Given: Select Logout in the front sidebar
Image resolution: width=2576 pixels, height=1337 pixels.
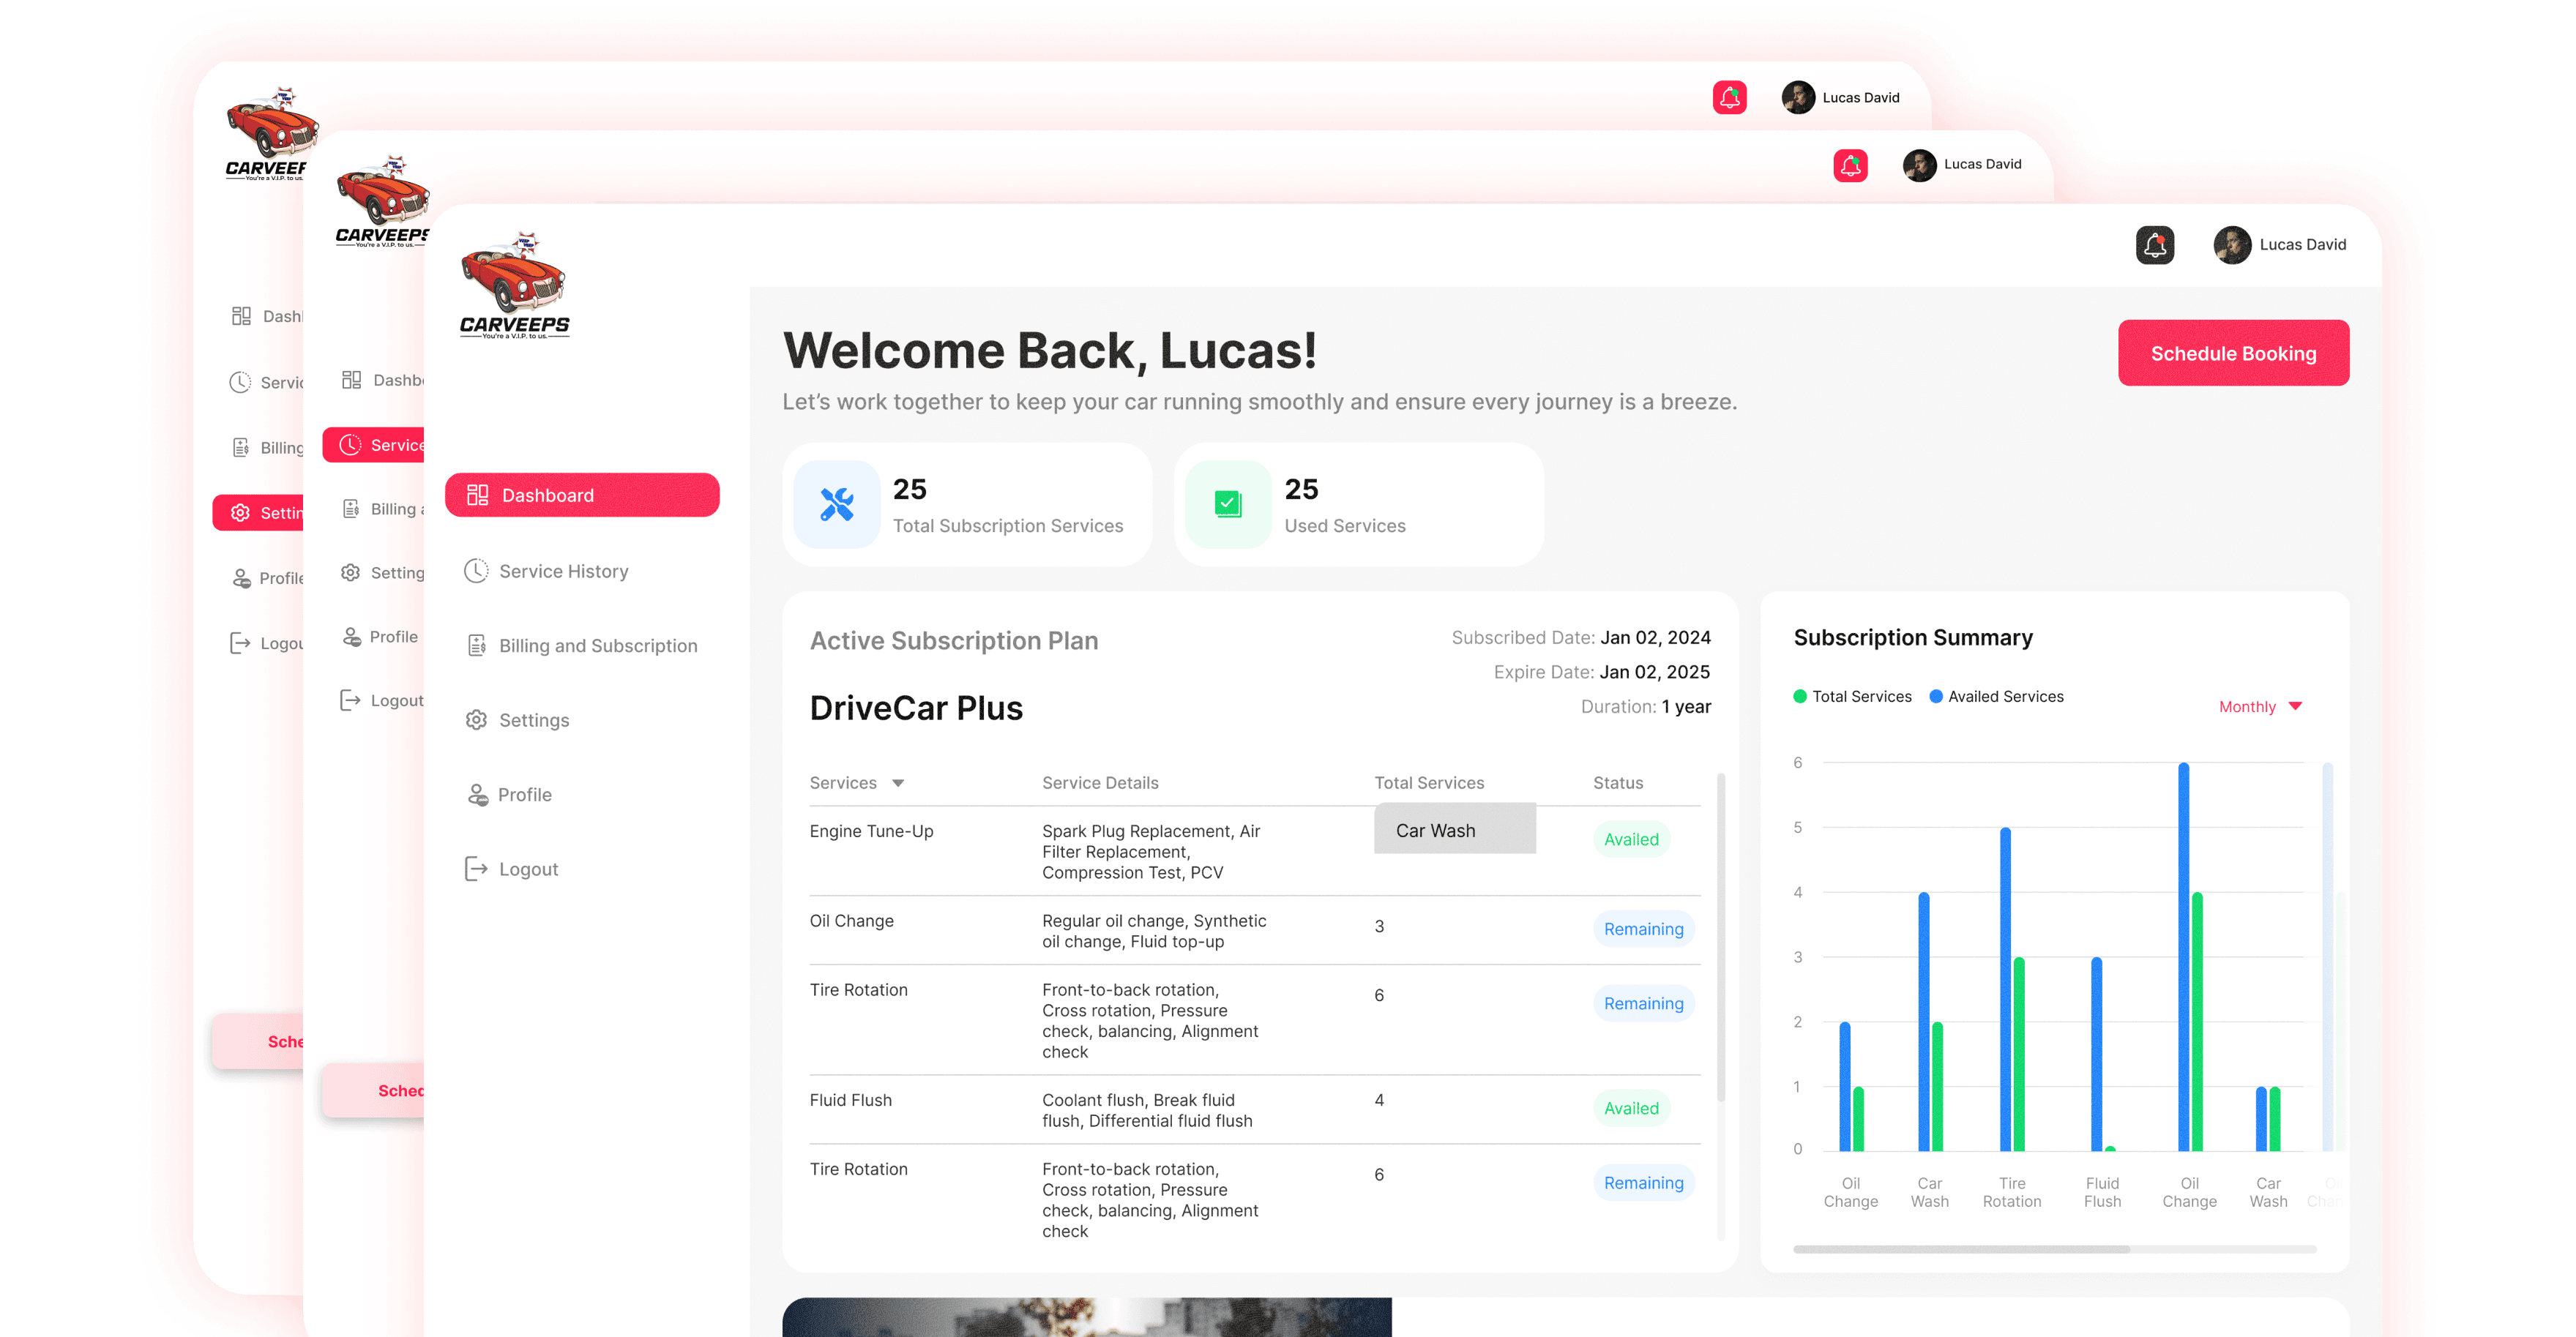Looking at the screenshot, I should pos(511,869).
